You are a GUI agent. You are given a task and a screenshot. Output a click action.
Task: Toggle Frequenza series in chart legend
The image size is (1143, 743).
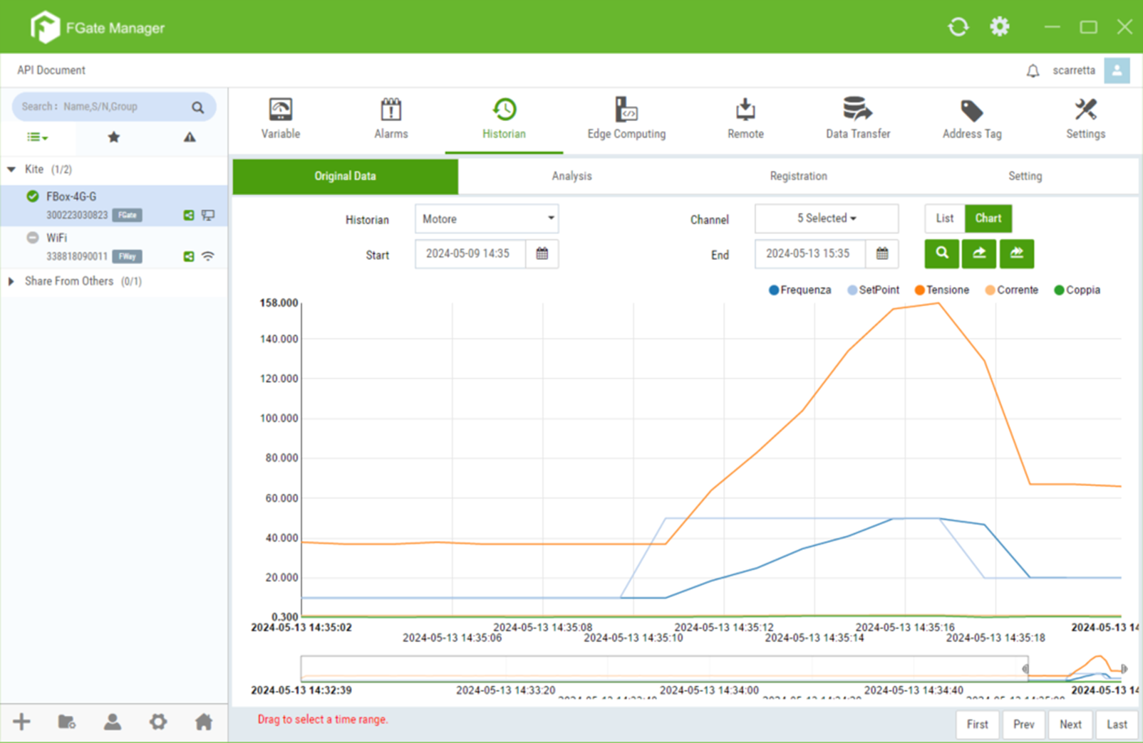point(800,290)
